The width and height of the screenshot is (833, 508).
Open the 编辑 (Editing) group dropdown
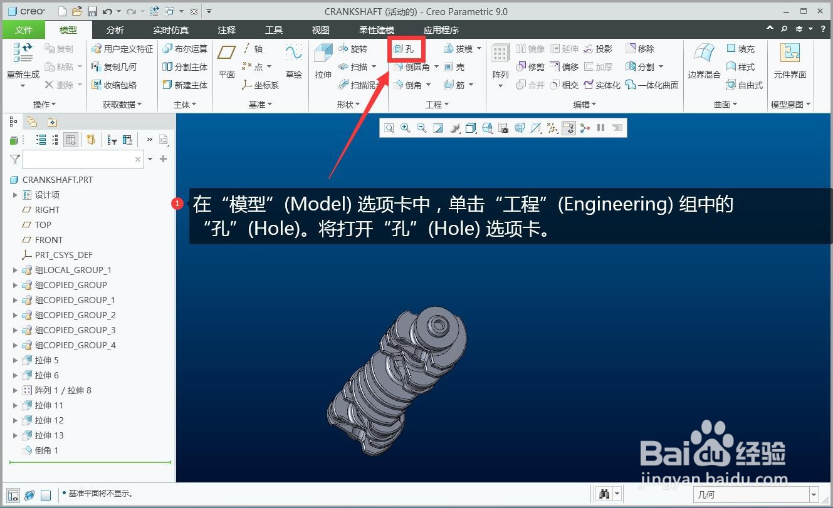585,105
